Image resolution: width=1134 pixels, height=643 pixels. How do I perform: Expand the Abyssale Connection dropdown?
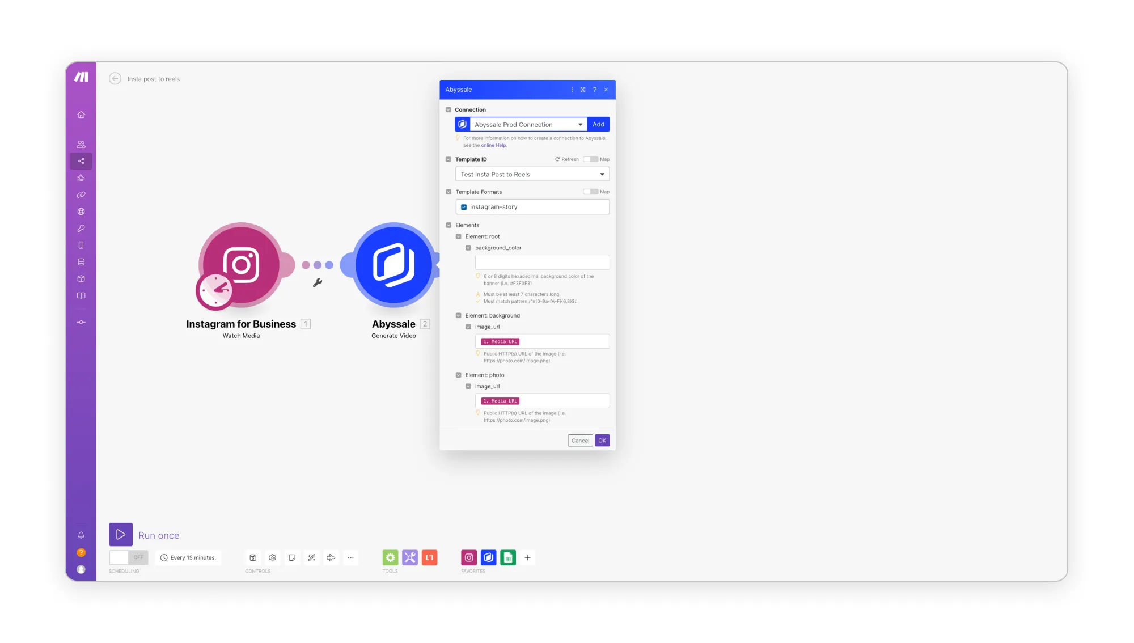click(579, 124)
